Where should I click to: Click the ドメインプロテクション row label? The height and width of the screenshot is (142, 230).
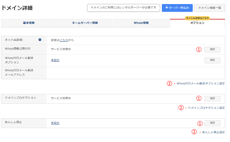pos(21,98)
